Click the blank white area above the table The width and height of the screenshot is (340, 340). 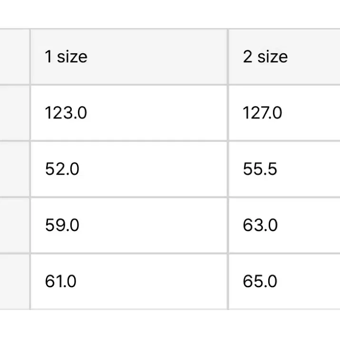tap(170, 14)
